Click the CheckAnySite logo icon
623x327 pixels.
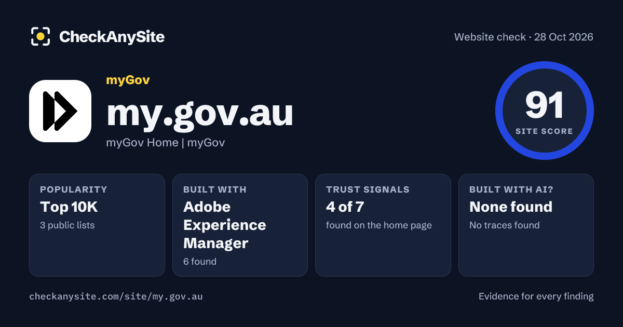coord(40,36)
